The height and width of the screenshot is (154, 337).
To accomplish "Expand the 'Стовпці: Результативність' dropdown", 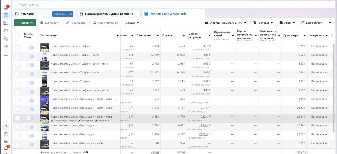I will pyautogui.click(x=226, y=23).
